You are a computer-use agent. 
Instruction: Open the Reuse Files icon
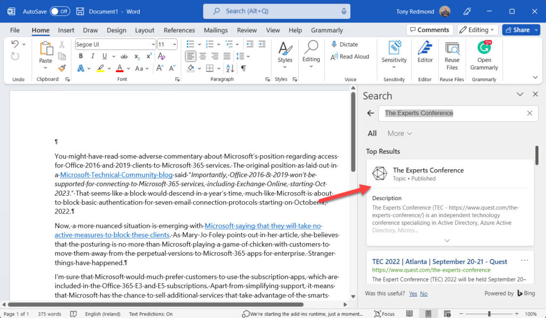point(452,49)
